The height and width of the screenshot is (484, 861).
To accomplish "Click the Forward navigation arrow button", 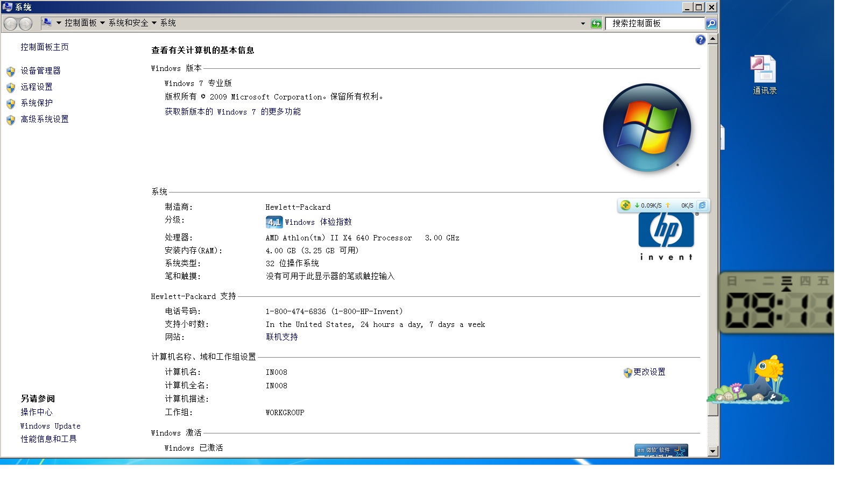I will tap(25, 24).
